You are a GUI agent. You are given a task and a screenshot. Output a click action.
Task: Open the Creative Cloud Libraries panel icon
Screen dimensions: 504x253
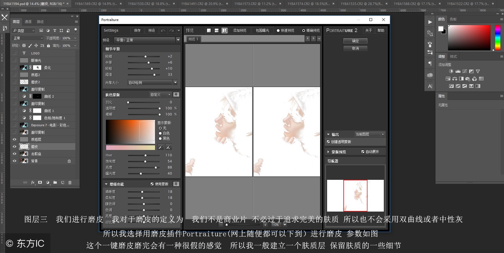pyautogui.click(x=430, y=75)
